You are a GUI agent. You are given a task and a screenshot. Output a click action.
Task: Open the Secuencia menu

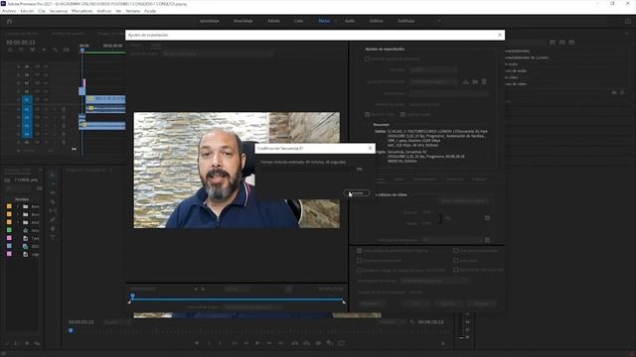[x=59, y=11]
